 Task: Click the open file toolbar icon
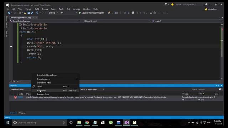click(x=25, y=13)
